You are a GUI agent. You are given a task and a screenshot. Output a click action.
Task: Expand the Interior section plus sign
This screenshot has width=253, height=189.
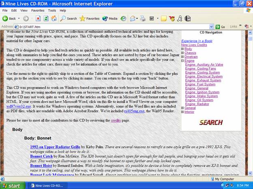tap(182, 112)
